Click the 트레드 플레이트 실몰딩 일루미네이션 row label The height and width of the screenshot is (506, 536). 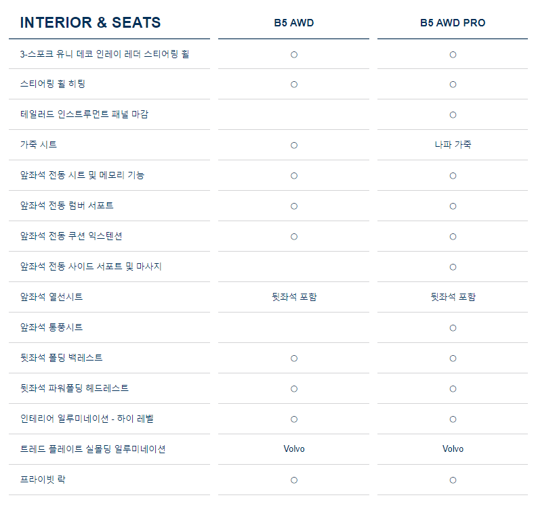click(93, 449)
